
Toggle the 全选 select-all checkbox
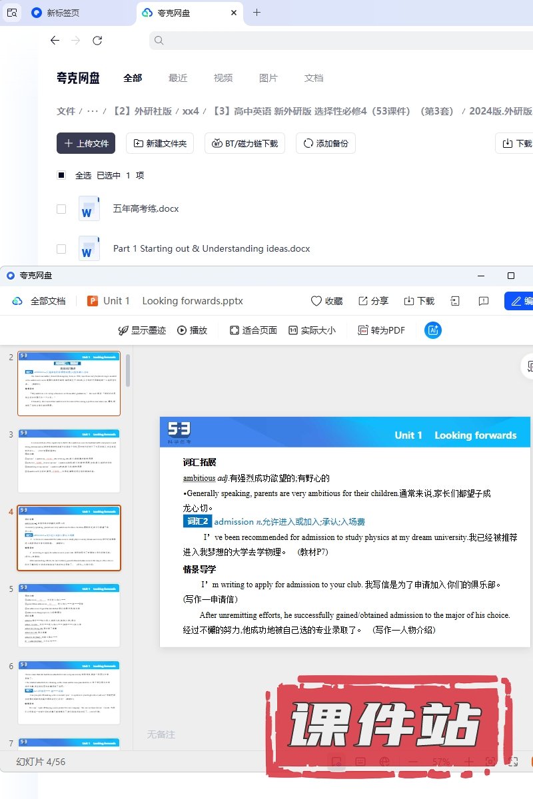point(61,175)
